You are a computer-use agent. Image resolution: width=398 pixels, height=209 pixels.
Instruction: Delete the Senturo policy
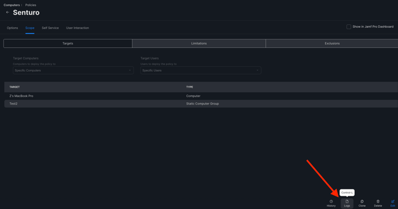point(378,203)
